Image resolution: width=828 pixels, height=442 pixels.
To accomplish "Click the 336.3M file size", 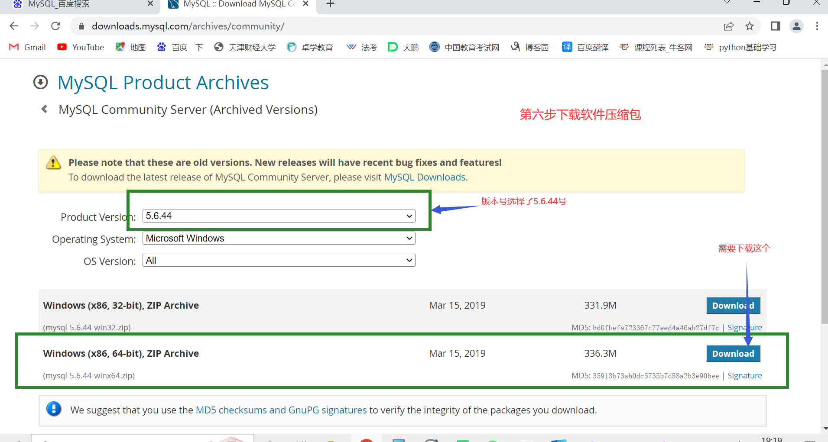I will [x=600, y=354].
